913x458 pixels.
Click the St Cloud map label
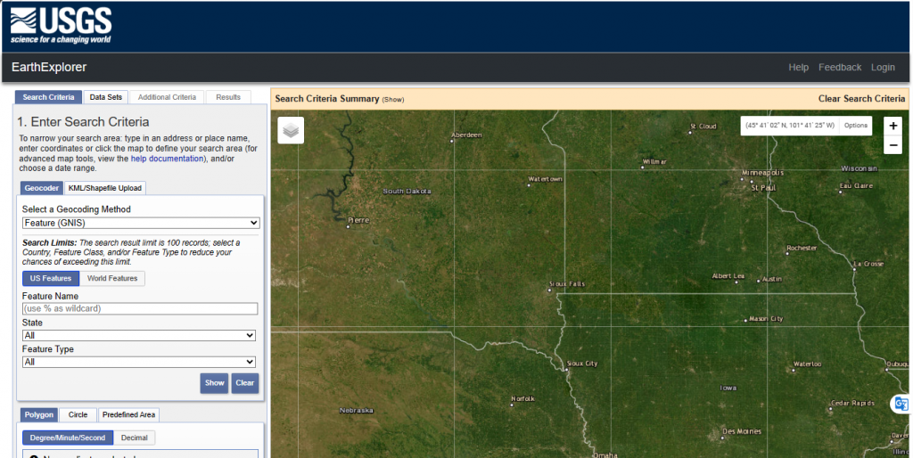click(703, 127)
